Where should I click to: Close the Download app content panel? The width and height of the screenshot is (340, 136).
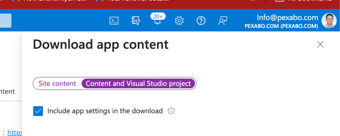320,44
